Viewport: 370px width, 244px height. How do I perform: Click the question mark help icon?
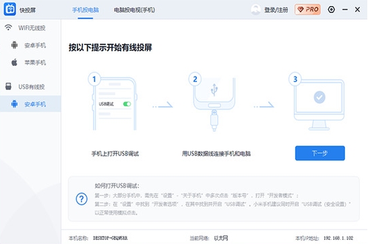[82, 199]
